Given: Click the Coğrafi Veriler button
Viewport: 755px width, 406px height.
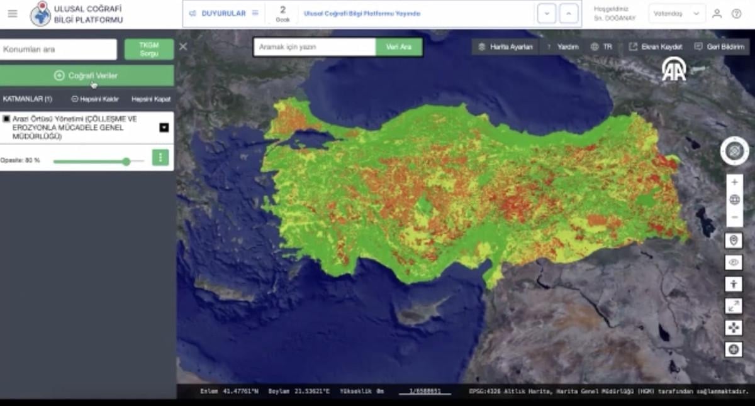Looking at the screenshot, I should click(x=87, y=75).
